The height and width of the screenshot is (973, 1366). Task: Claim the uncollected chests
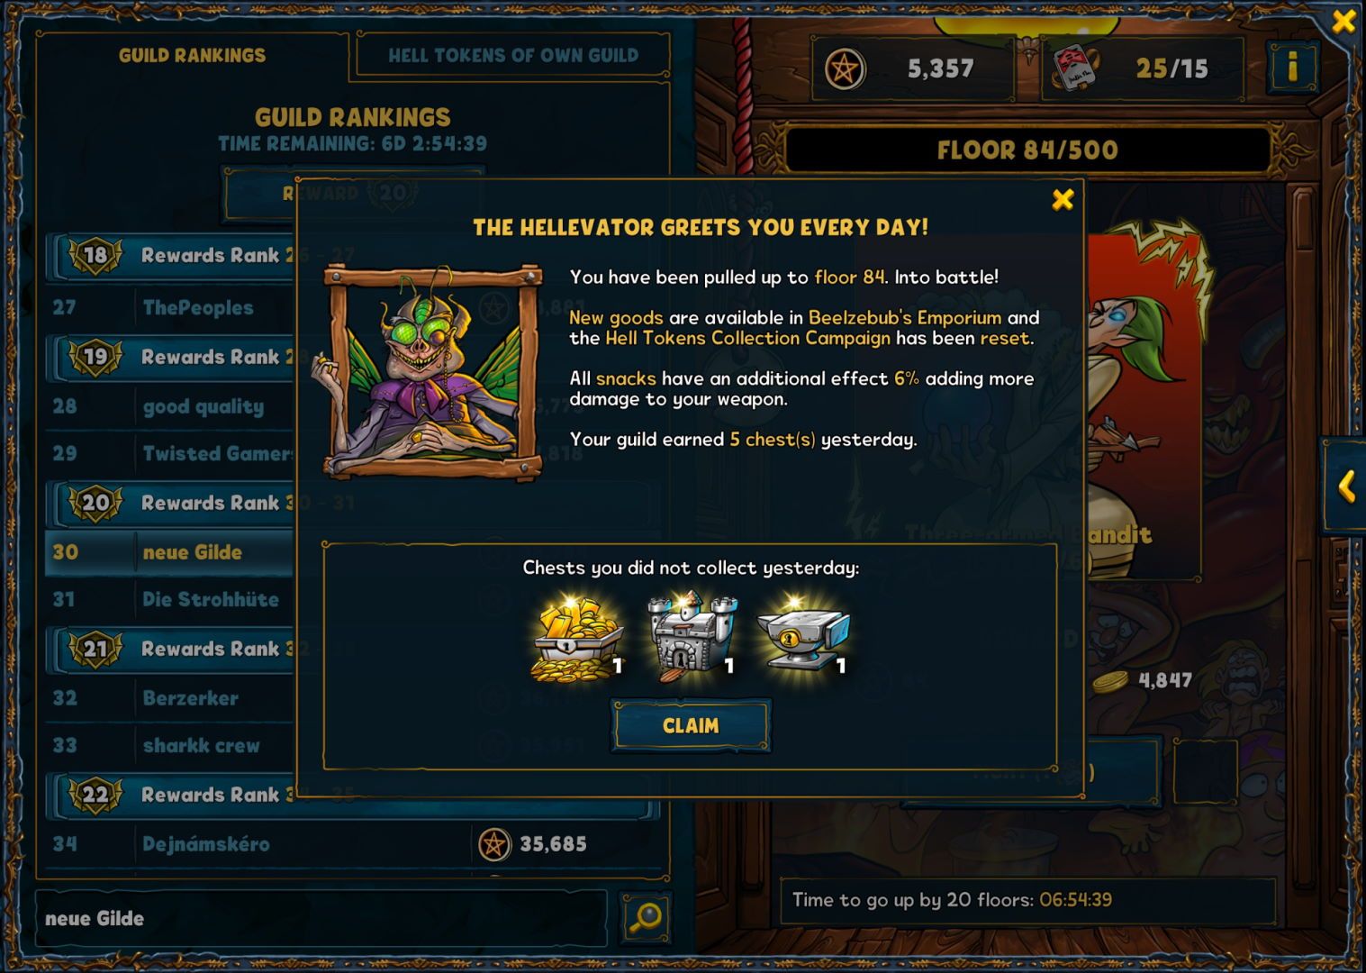(x=691, y=725)
